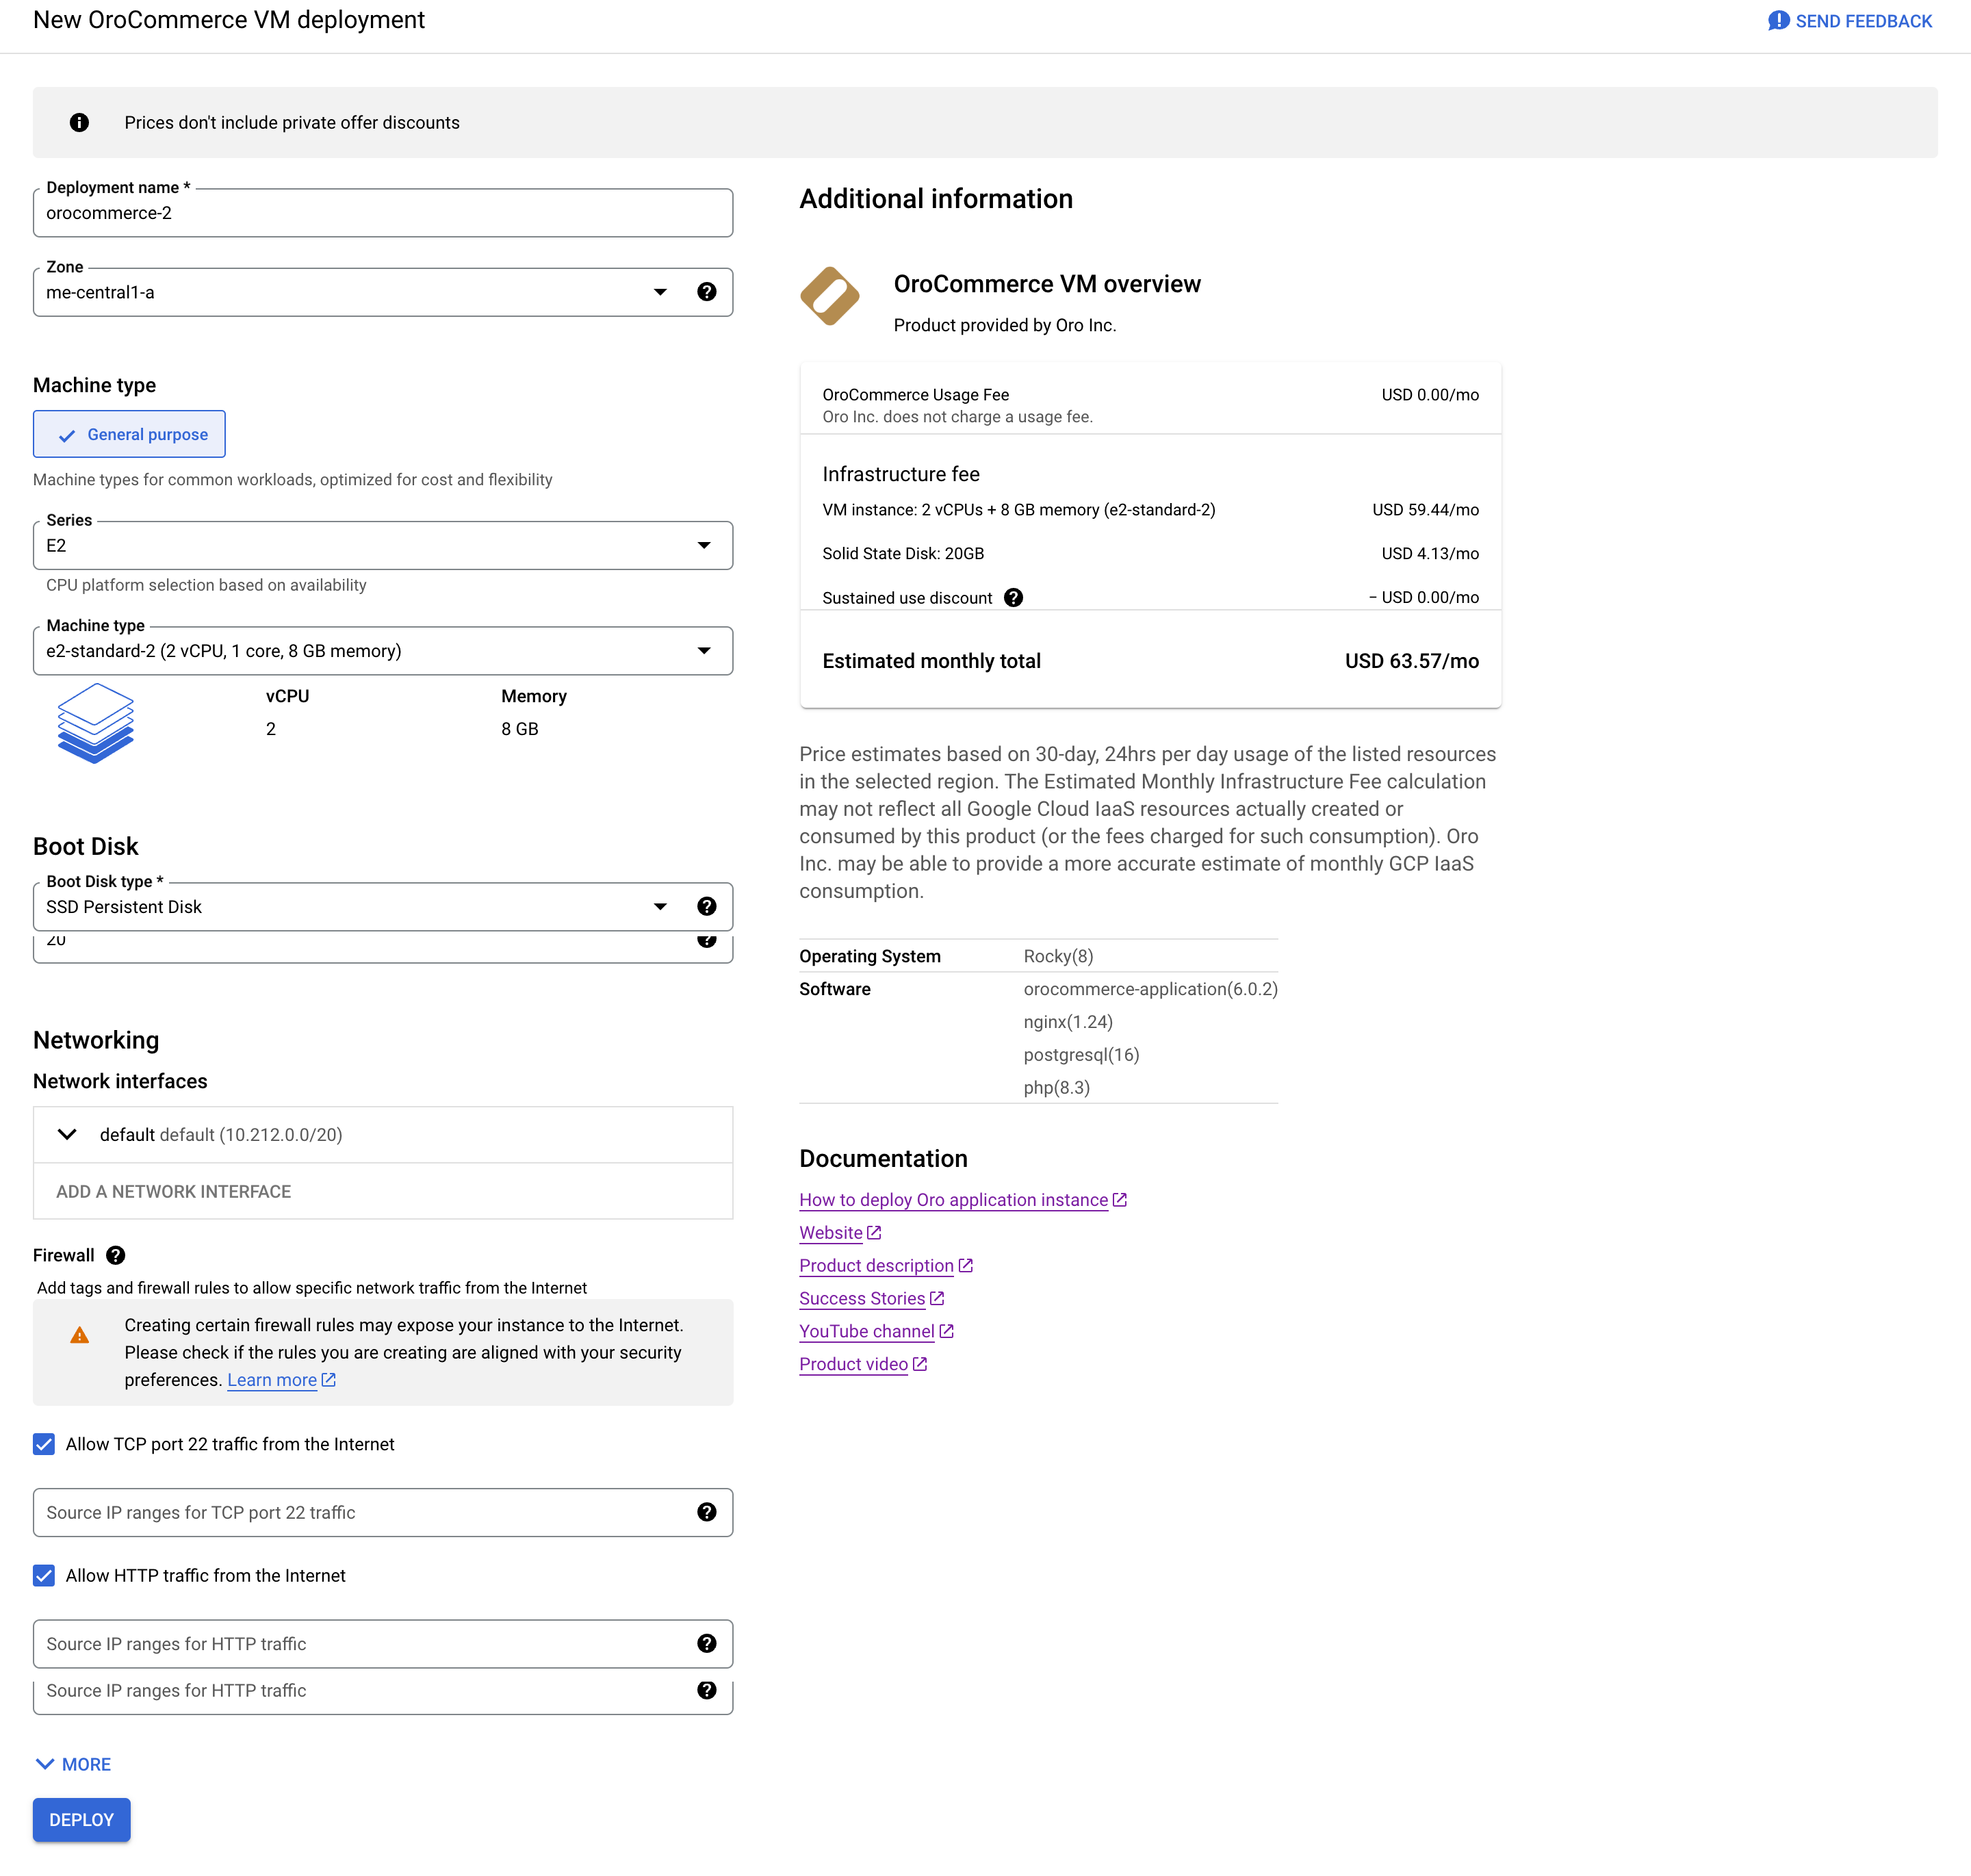Click the Send Feedback icon

[x=1778, y=21]
